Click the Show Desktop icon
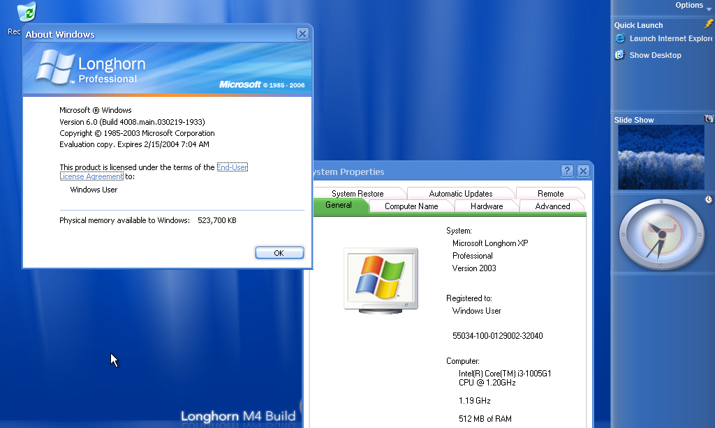Screen dimensions: 715x428 tap(619, 55)
